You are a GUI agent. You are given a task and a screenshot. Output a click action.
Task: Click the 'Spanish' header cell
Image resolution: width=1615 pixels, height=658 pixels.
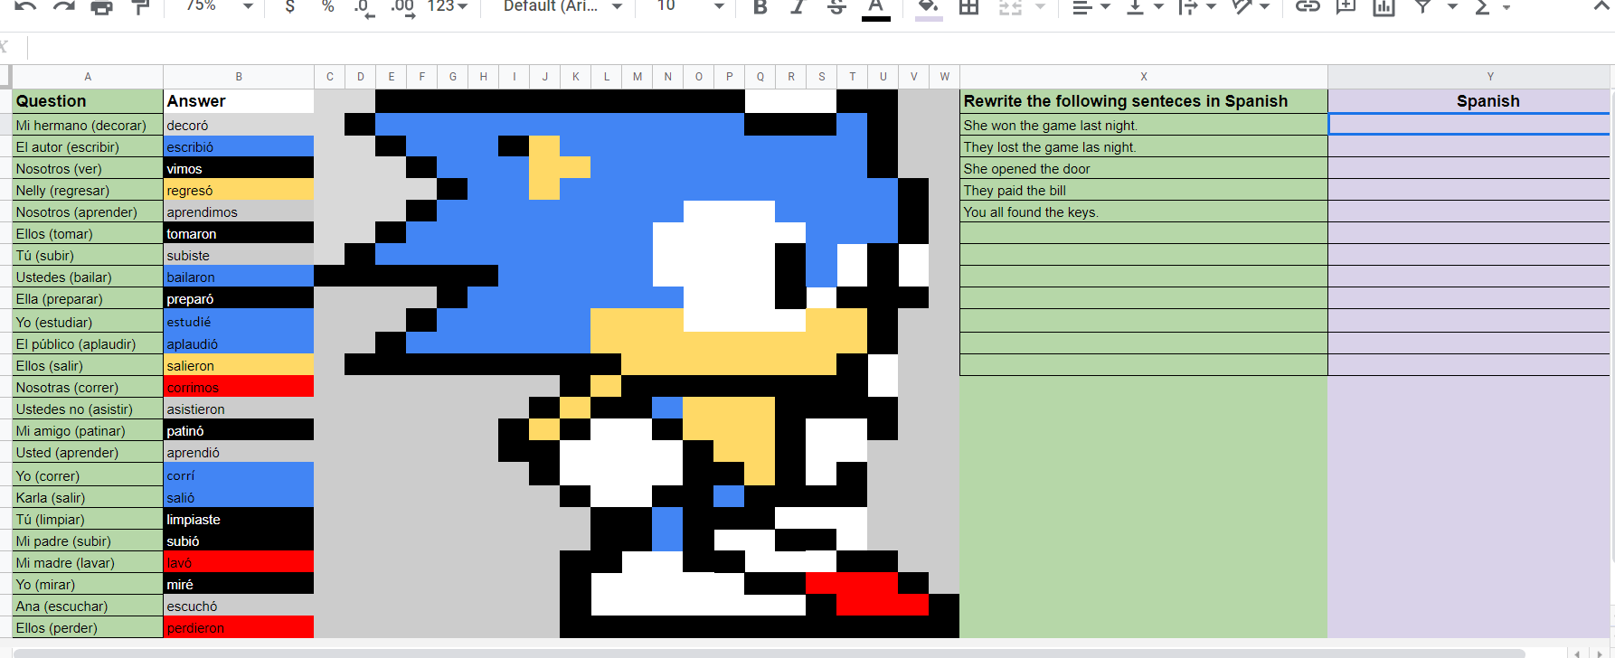tap(1469, 101)
